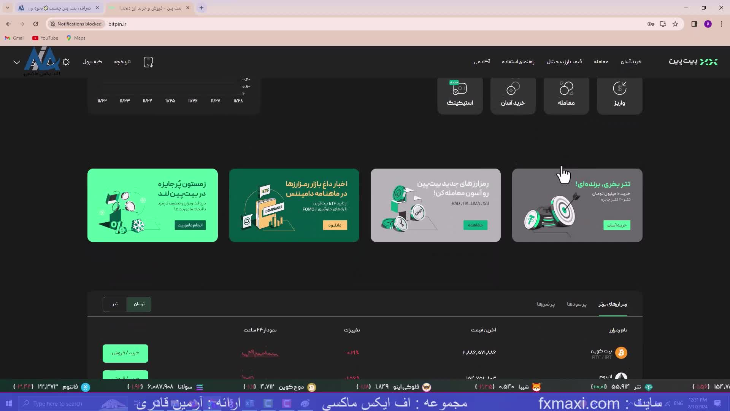The width and height of the screenshot is (730, 411).
Task: Click the deposit/withdraw device icon in header
Action: (148, 62)
